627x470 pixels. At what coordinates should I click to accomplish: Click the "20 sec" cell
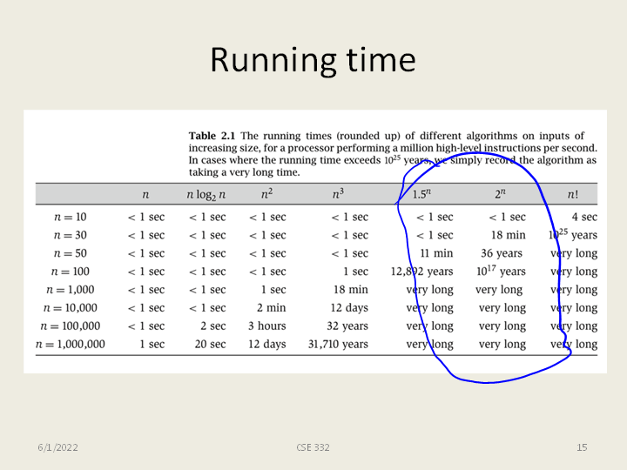(210, 344)
